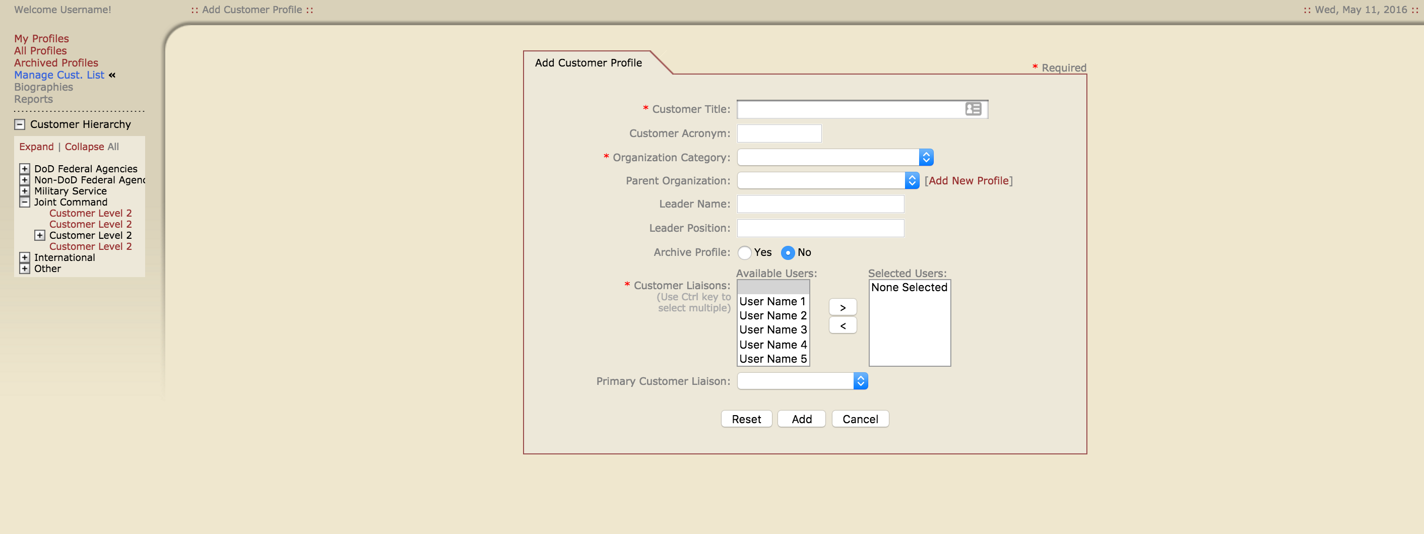Expand the Other tree node
The image size is (1424, 534).
(x=24, y=268)
